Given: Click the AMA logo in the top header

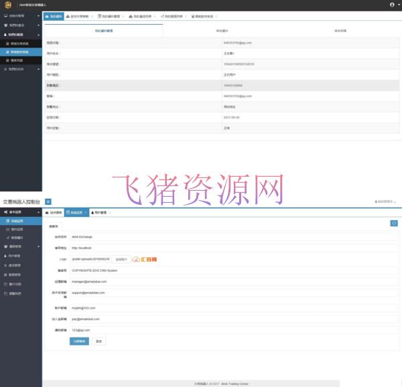Looking at the screenshot, I should (x=7, y=5).
